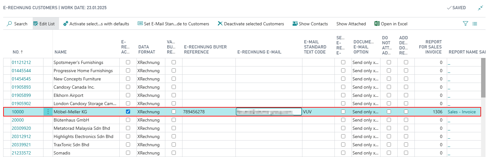Collapse the page using the arrows icon
This screenshot has height=157, width=496.
click(x=481, y=8)
